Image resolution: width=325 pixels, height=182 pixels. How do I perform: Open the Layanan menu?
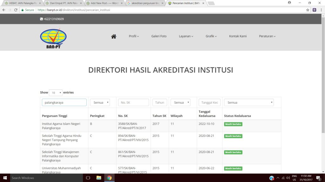pos(186,36)
